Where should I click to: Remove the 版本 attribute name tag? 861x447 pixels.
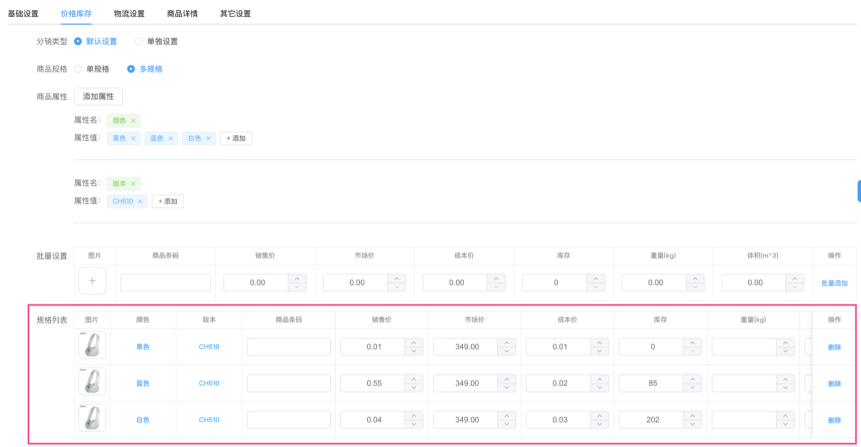(133, 184)
